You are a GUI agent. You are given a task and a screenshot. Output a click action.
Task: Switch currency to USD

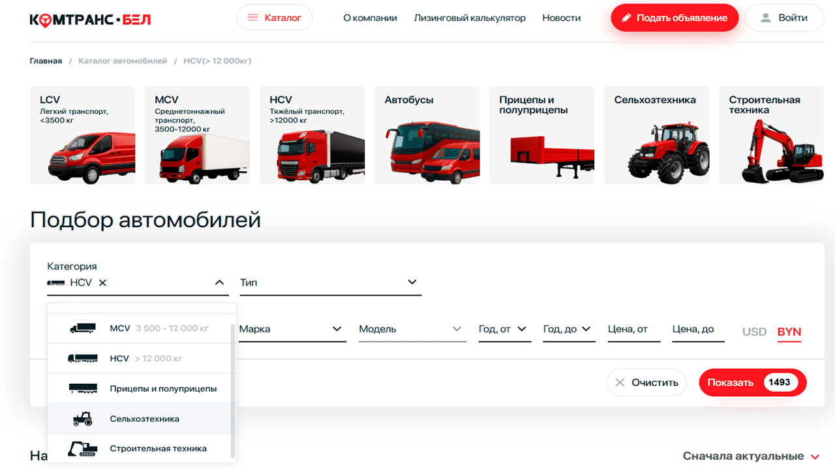pyautogui.click(x=754, y=332)
